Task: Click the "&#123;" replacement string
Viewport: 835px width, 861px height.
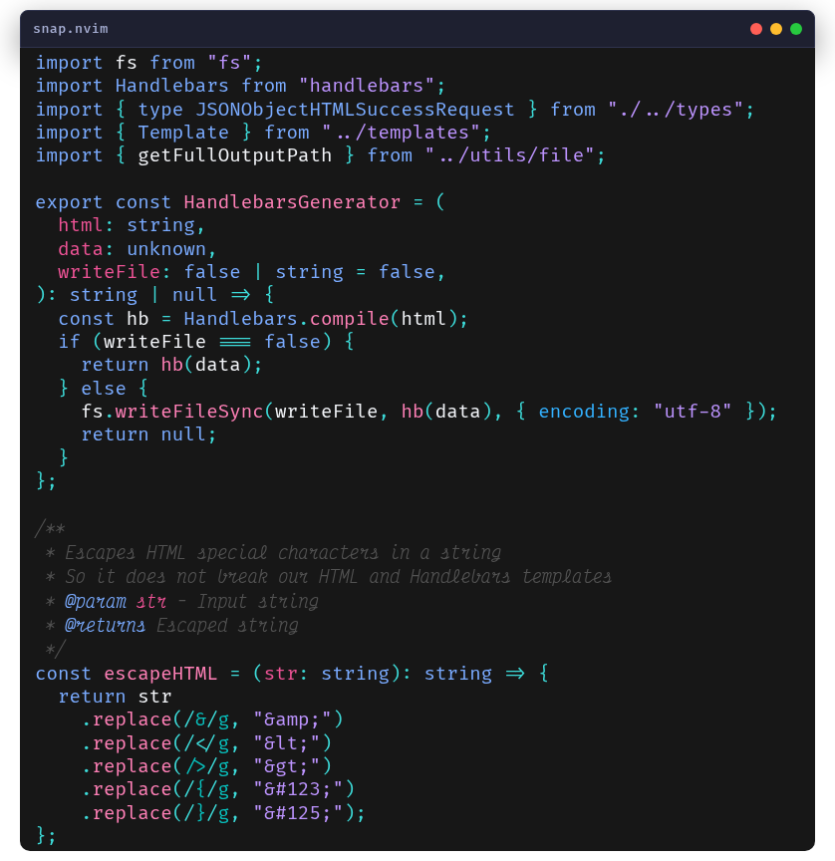Action: tap(304, 789)
